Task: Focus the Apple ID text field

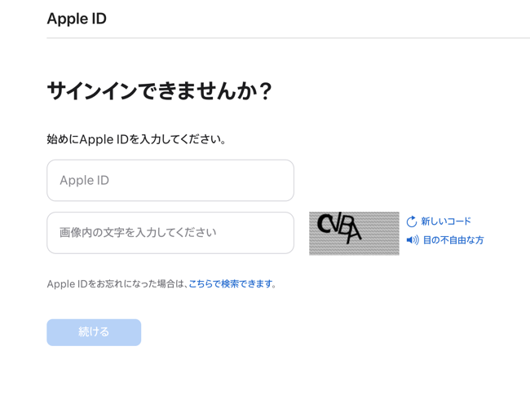Action: click(x=170, y=181)
